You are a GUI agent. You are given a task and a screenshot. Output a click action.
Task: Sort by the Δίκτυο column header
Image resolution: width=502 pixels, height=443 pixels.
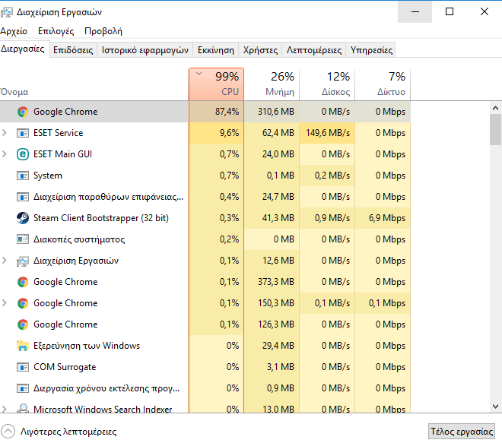[x=383, y=84]
